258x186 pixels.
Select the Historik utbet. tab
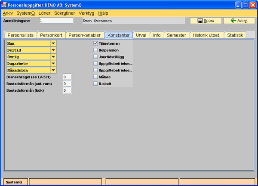(206, 35)
